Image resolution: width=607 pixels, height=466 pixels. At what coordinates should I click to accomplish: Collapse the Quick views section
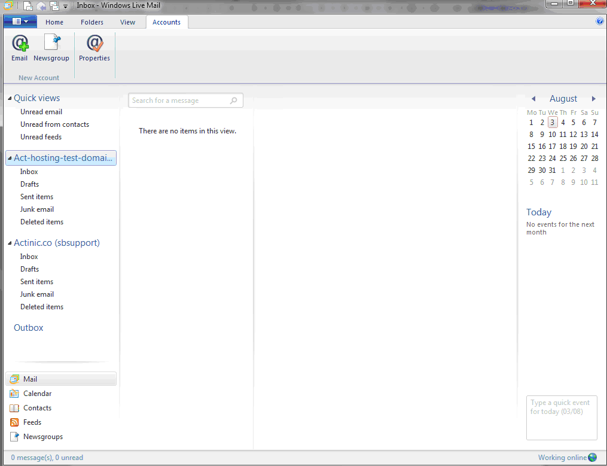pos(10,98)
